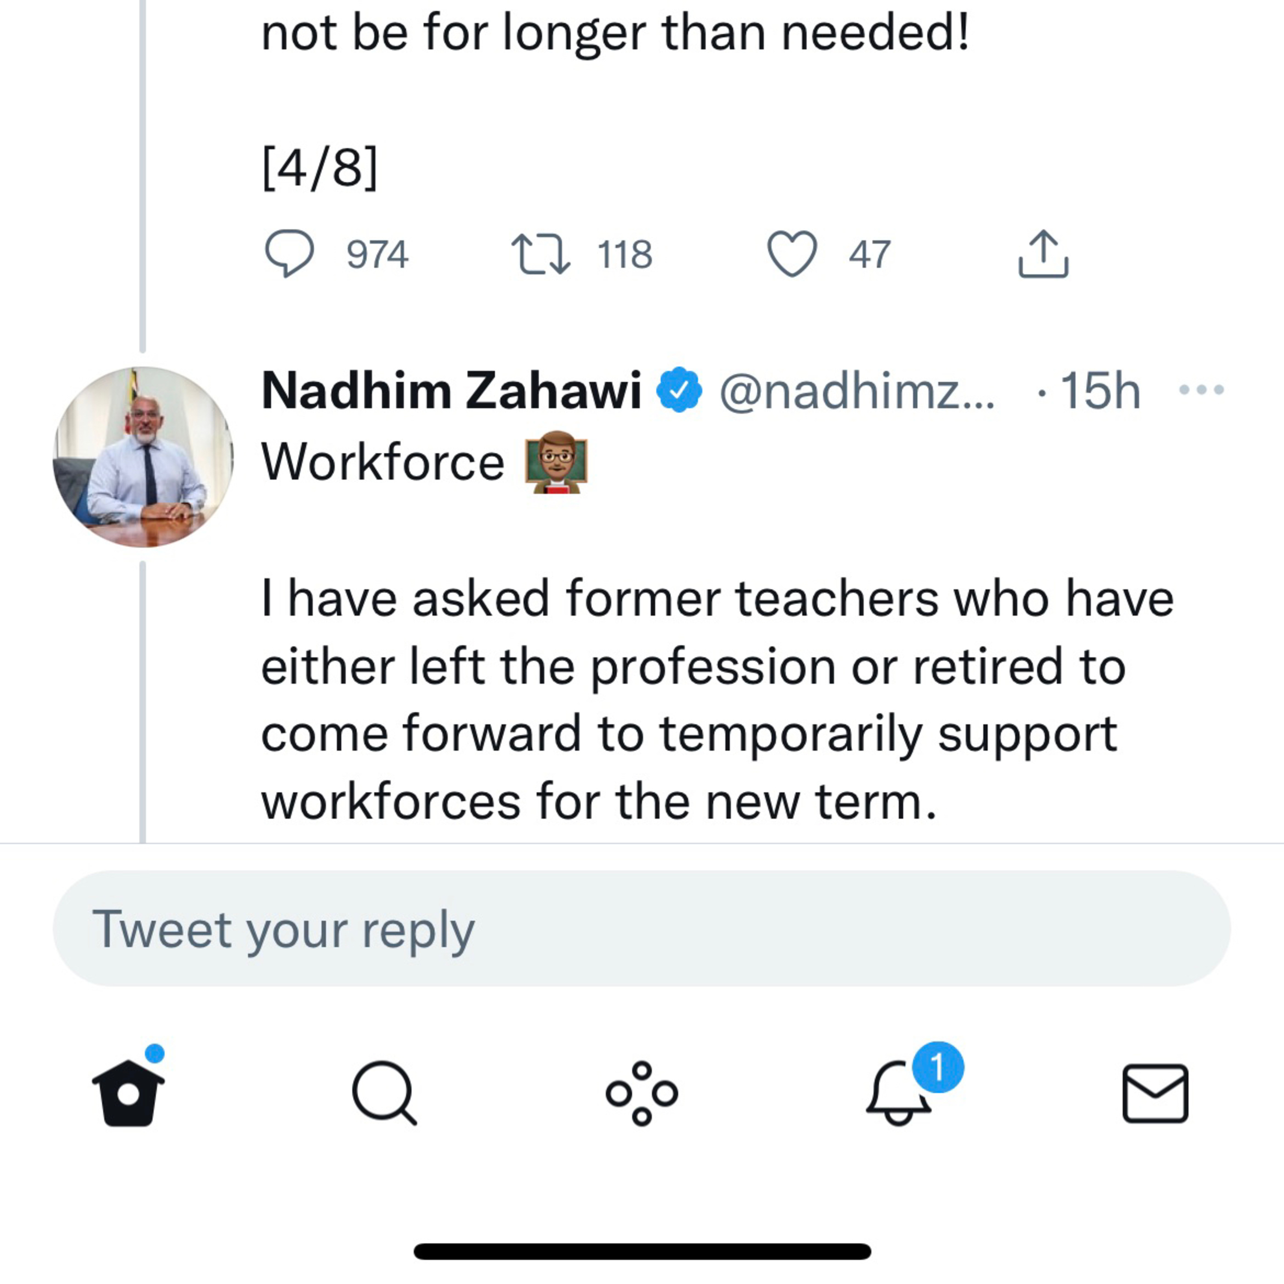Share the tweet via upload arrow icon

point(1043,253)
